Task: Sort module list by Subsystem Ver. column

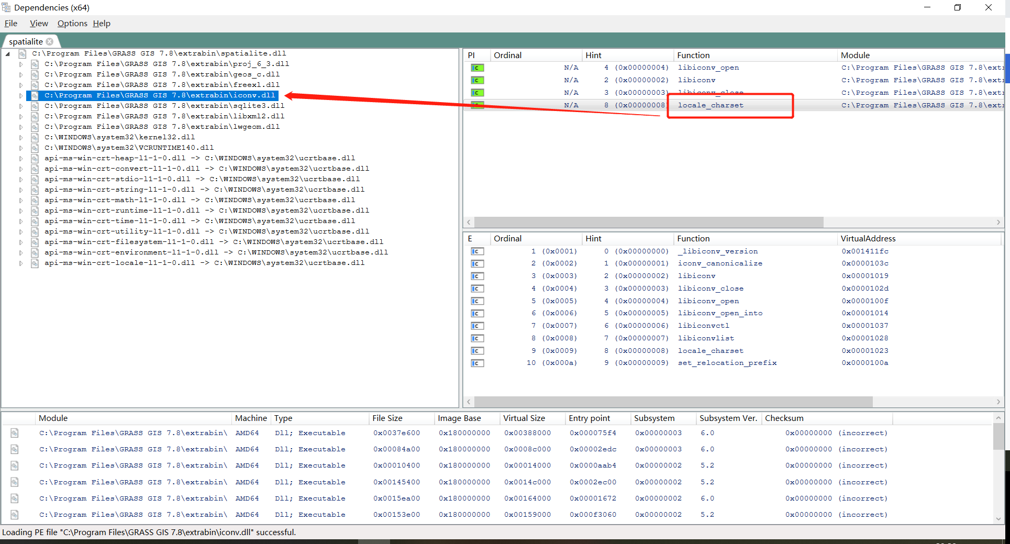Action: pos(728,418)
